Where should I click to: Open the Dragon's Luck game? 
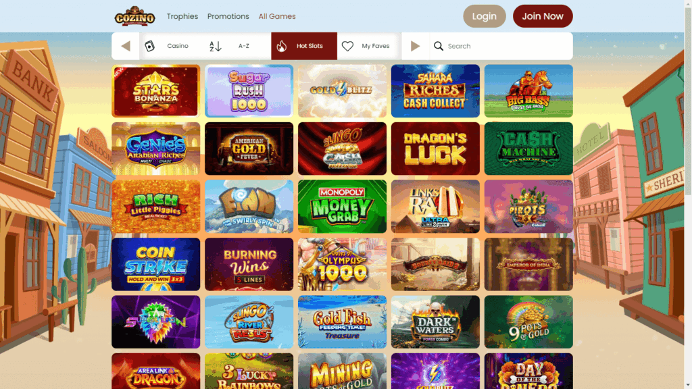435,149
